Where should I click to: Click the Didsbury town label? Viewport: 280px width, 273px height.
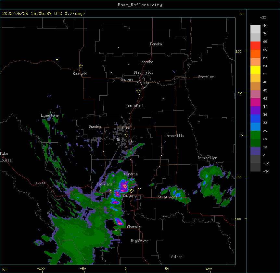click(125, 140)
